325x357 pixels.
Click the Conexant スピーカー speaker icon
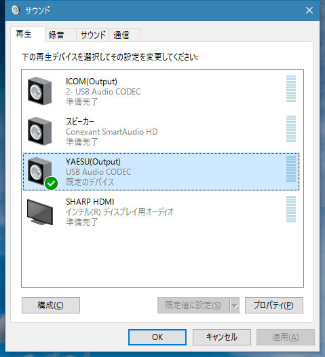point(39,131)
